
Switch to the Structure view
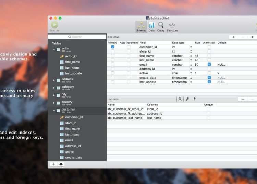point(172,26)
